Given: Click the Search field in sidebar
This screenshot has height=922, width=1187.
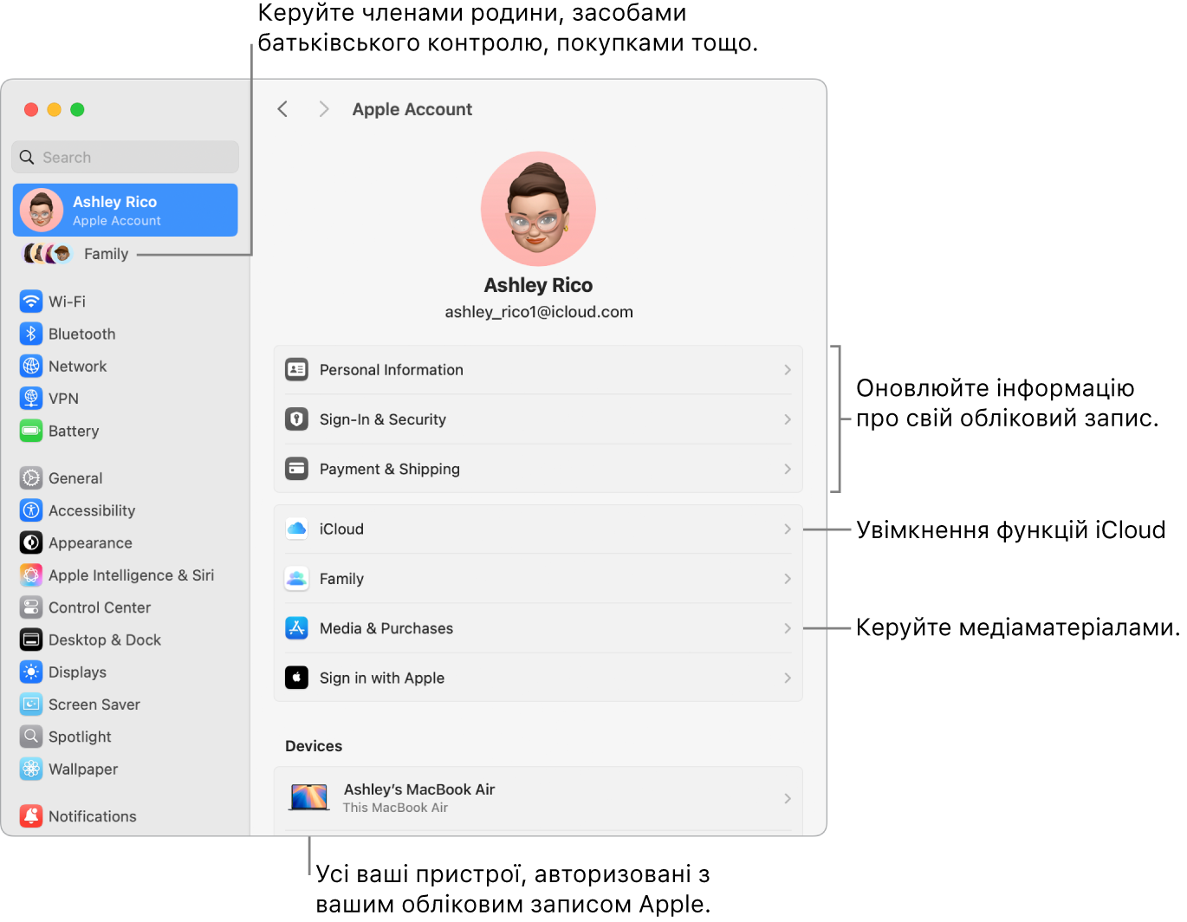Looking at the screenshot, I should (126, 157).
